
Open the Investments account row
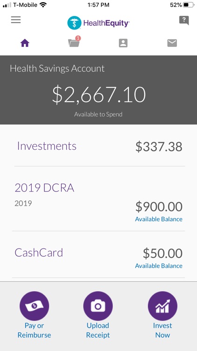click(x=98, y=146)
